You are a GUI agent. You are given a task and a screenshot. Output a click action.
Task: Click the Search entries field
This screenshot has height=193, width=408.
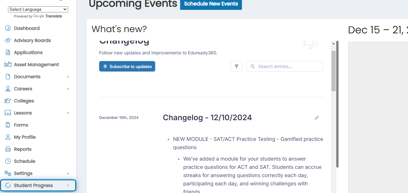(x=285, y=66)
